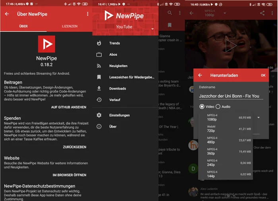Click the download arrow icon

pyautogui.click(x=99, y=88)
